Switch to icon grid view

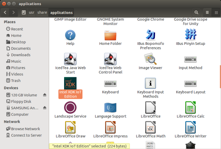coord(216,13)
